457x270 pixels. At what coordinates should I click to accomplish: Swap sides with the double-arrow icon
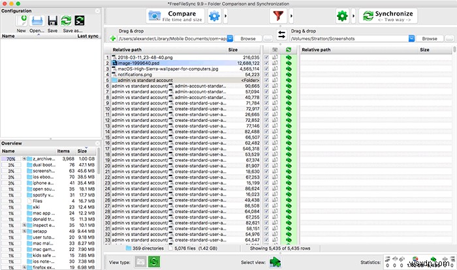tap(281, 35)
